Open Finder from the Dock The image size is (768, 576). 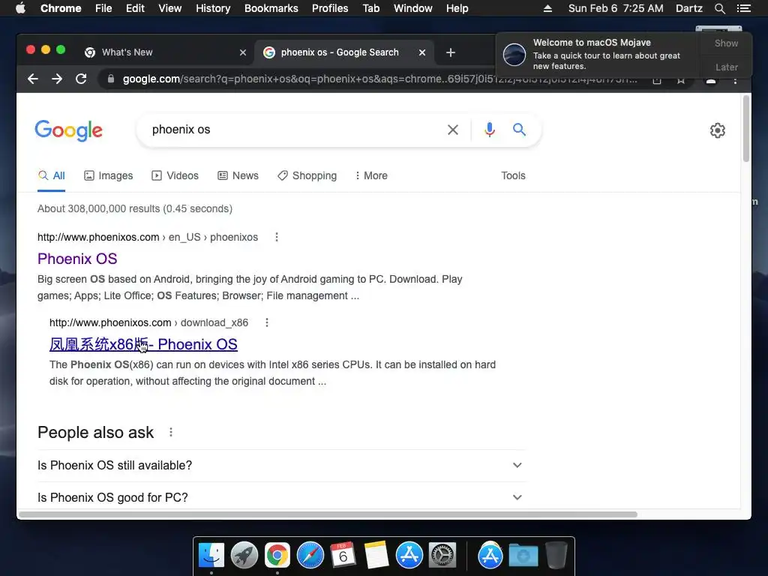[211, 556]
